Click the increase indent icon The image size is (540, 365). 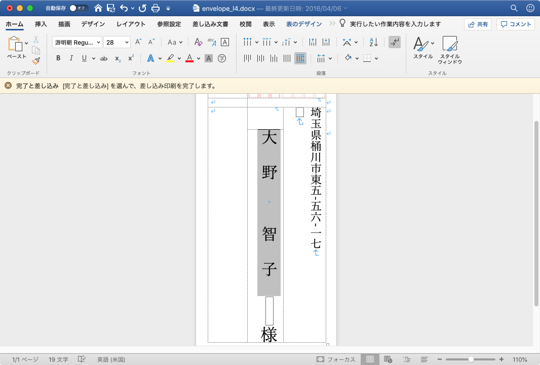tap(326, 42)
